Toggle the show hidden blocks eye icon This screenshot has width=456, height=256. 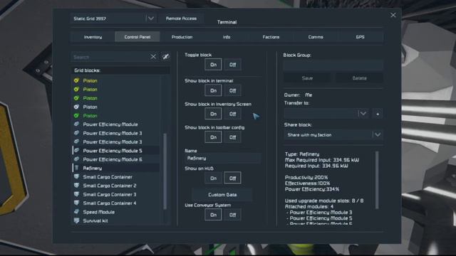tap(165, 57)
